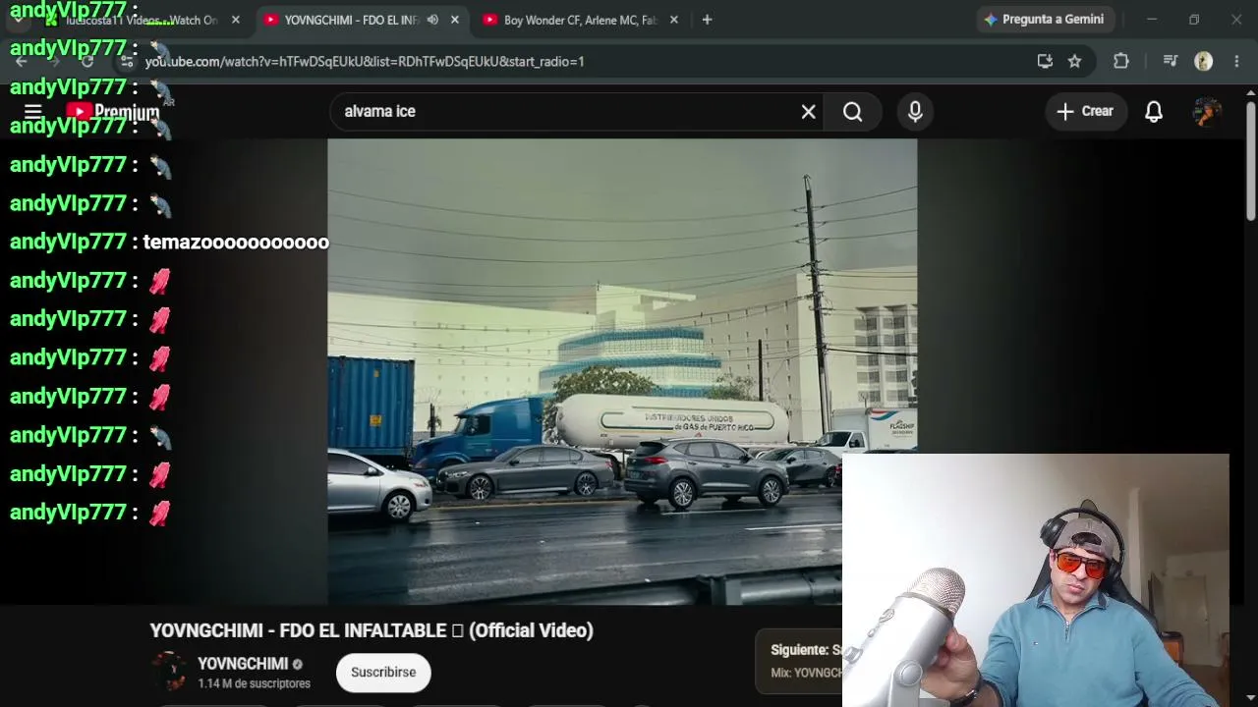Open the YouTube account avatar menu
1258x707 pixels.
[x=1207, y=112]
